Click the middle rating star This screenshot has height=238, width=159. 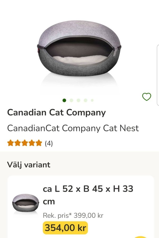[25, 143]
